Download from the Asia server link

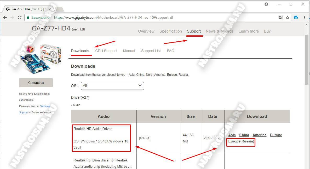(232, 135)
